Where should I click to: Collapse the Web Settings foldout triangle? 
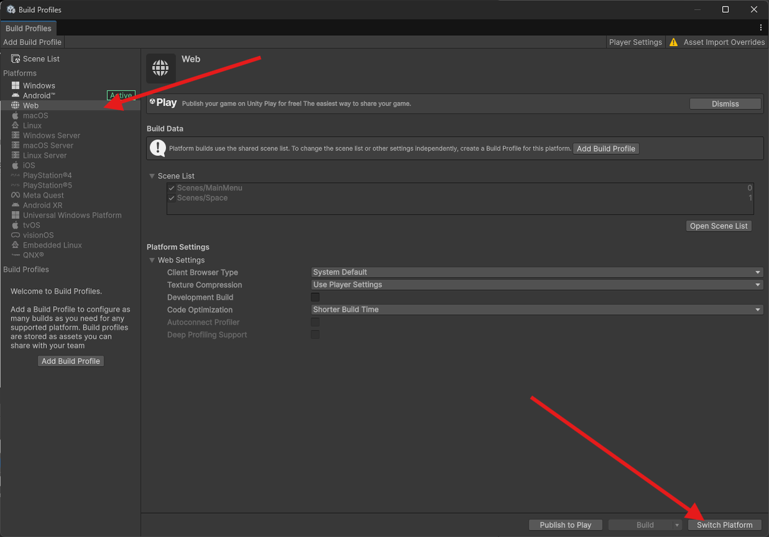click(x=152, y=260)
